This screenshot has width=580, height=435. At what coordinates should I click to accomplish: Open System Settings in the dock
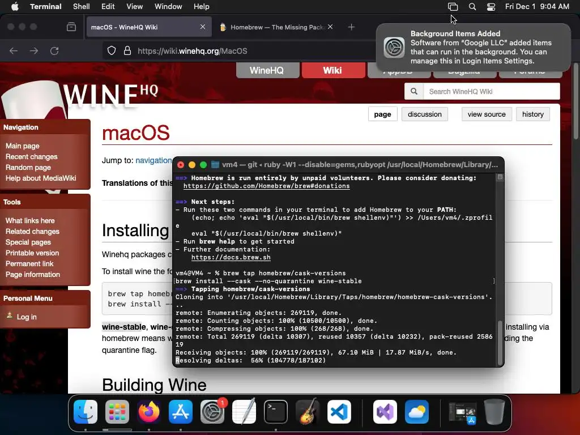[x=212, y=412]
